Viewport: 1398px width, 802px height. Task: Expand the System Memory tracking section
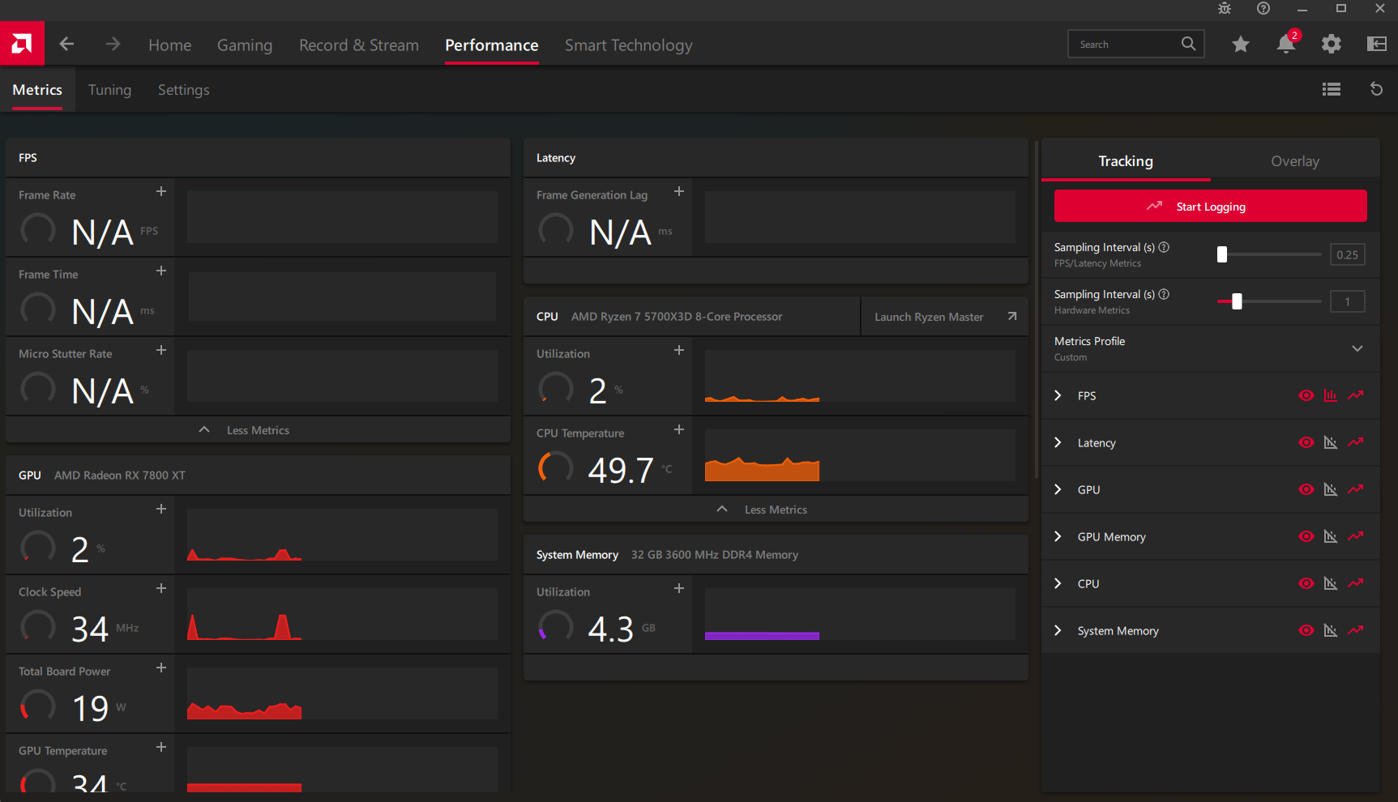[x=1058, y=630]
